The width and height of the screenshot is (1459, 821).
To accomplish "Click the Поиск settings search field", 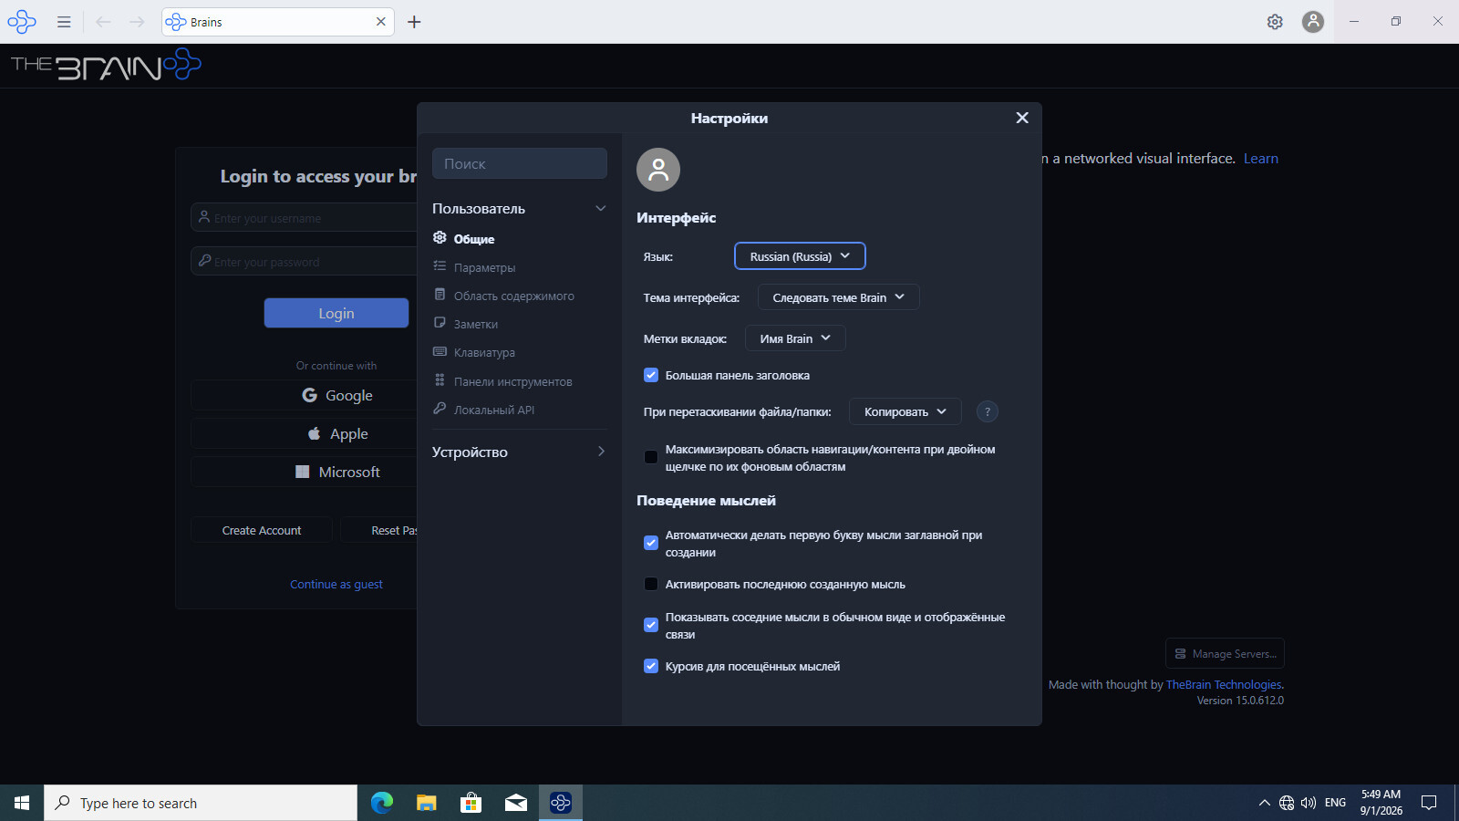I will tap(520, 163).
